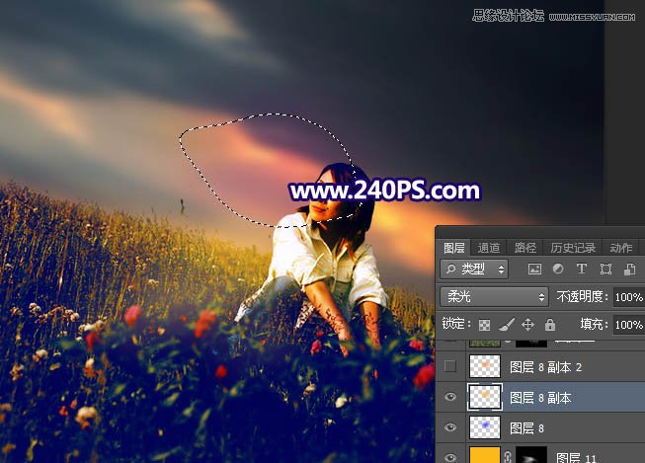Click the lock position move icon

[527, 324]
